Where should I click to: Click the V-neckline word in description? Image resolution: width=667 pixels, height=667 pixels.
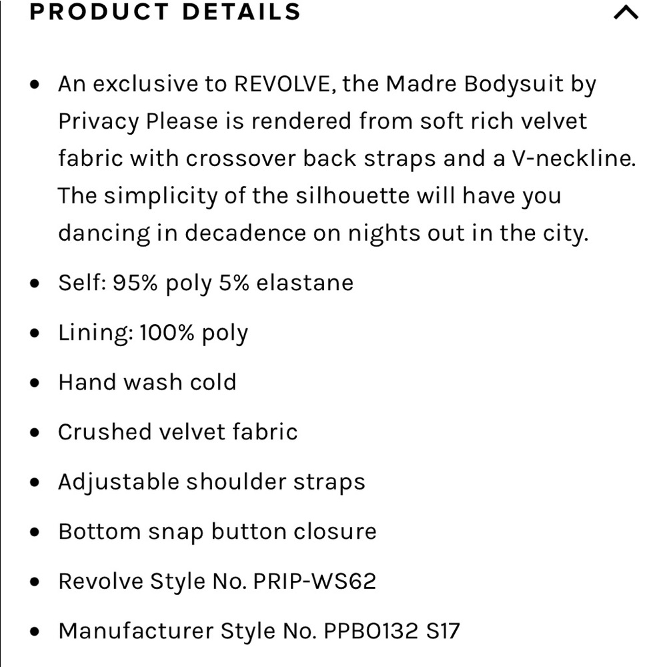click(574, 158)
